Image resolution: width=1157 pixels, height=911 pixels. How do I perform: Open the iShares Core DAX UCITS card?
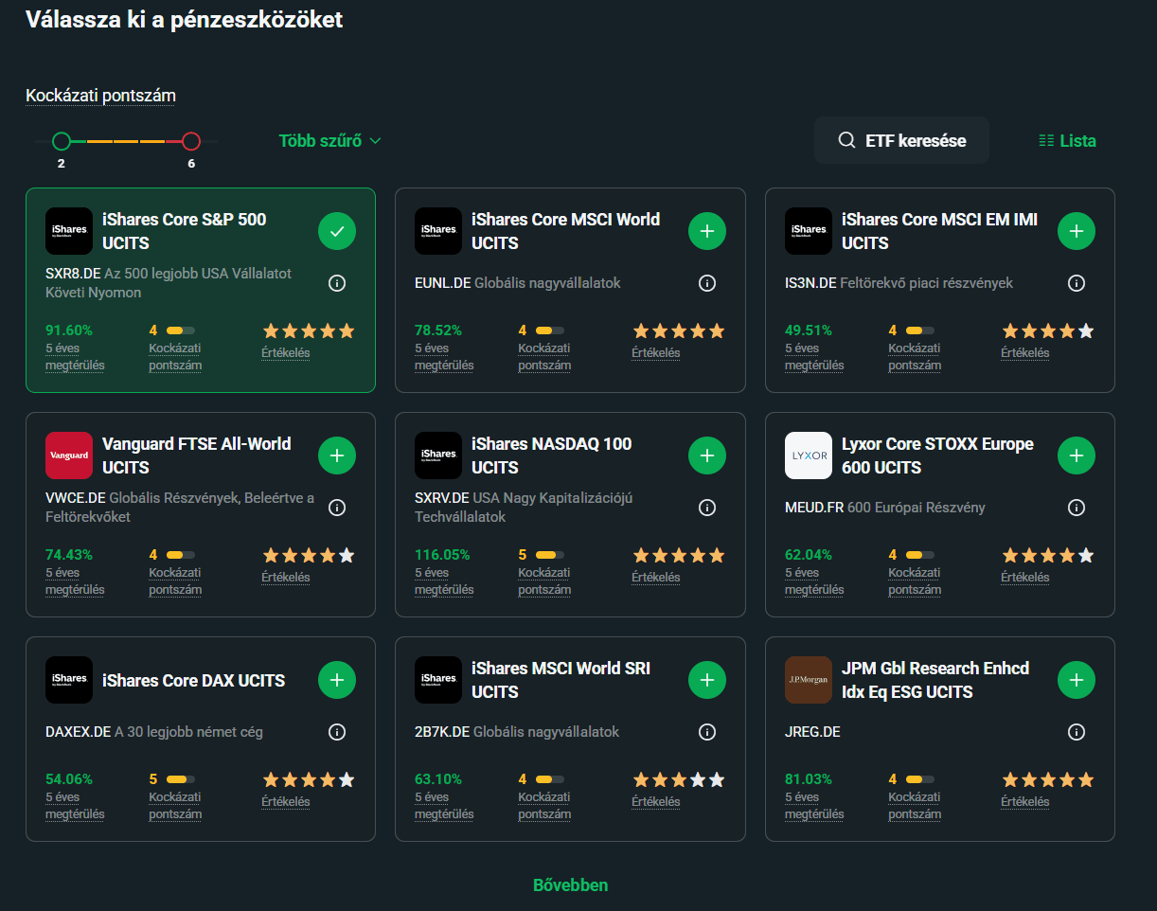click(201, 739)
